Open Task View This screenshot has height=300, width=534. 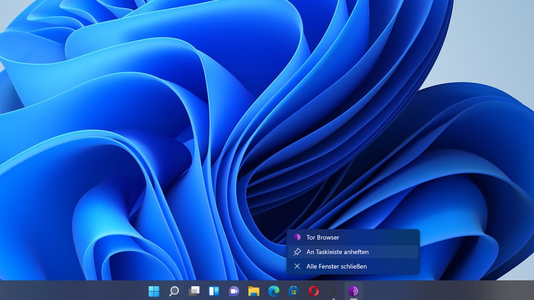[x=194, y=291]
